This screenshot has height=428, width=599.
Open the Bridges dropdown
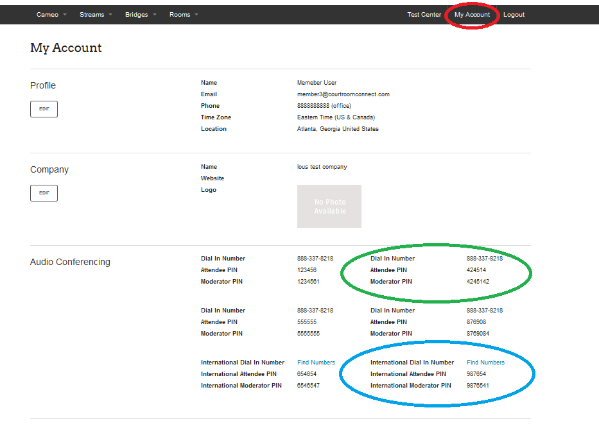141,15
